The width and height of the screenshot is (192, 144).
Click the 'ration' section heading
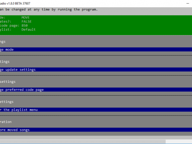point(6,122)
